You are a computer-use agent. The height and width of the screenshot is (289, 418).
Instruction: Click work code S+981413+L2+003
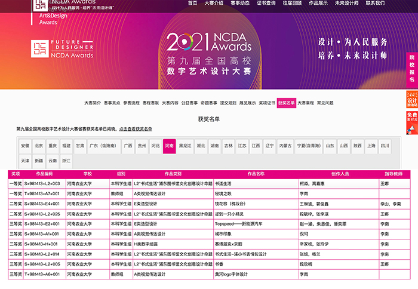[42, 184]
